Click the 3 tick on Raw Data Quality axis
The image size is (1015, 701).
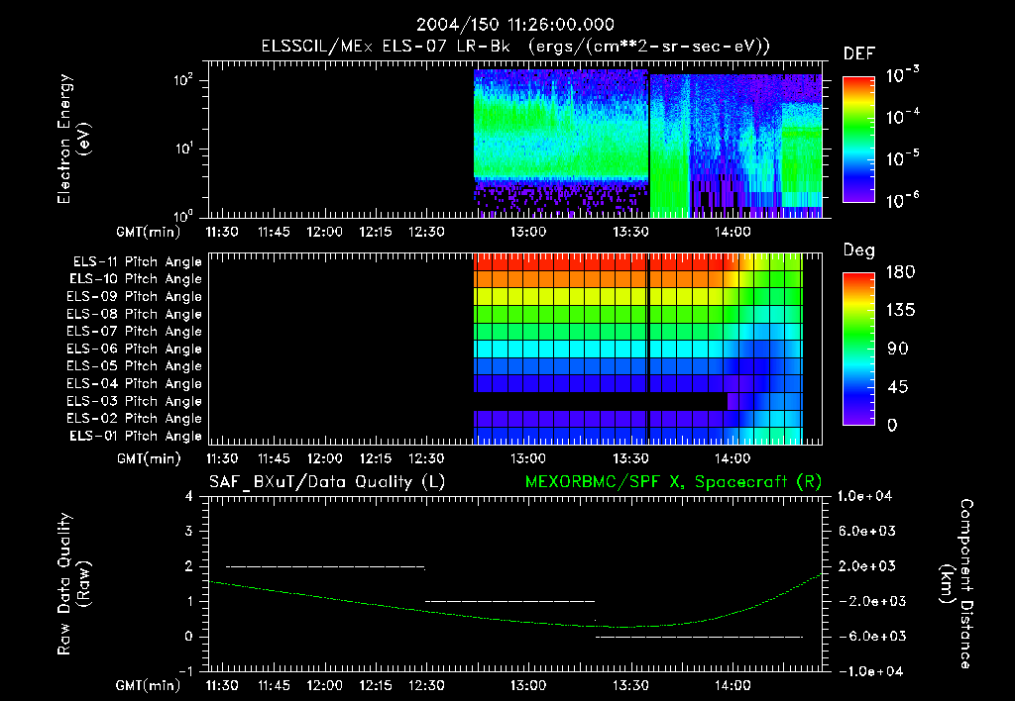(189, 531)
